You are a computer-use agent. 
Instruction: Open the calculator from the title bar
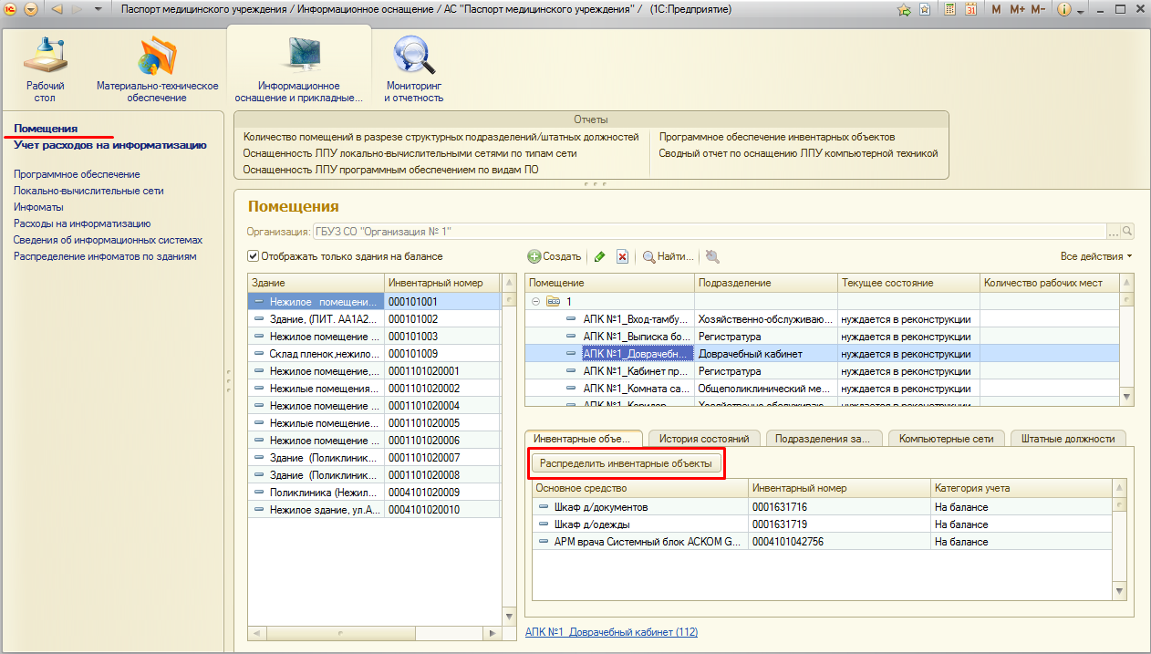pos(949,9)
